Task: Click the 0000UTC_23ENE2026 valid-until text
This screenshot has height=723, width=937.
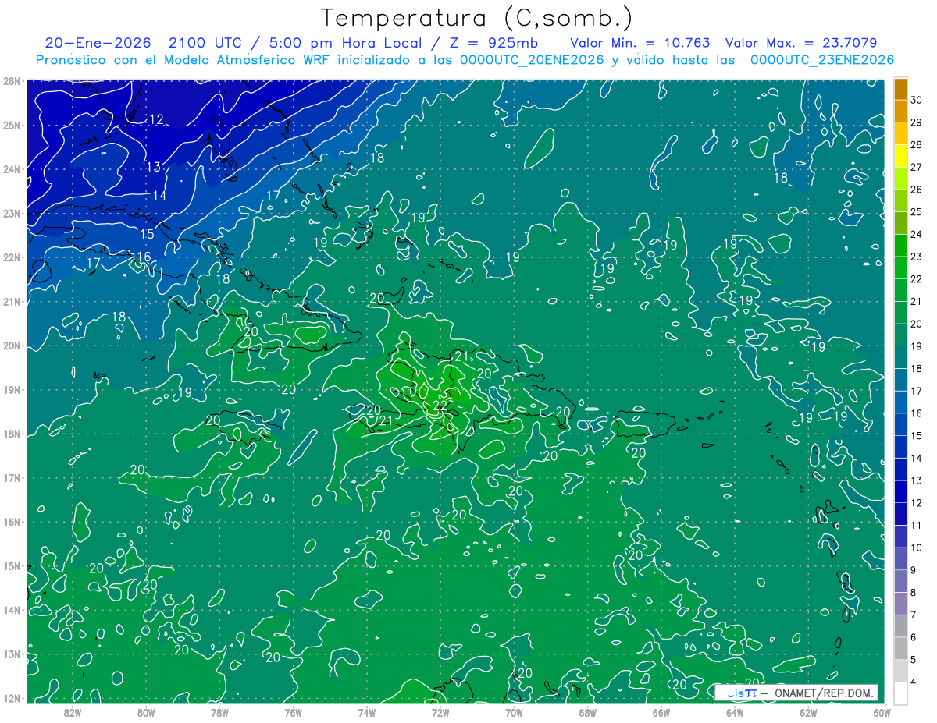Action: (x=822, y=60)
